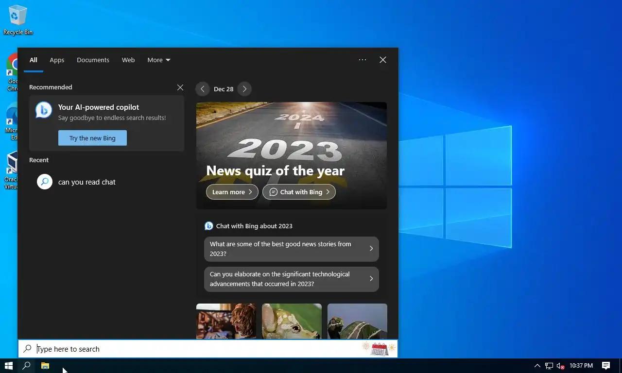Click the Chat with Bing button
The image size is (622, 373).
[x=299, y=192]
